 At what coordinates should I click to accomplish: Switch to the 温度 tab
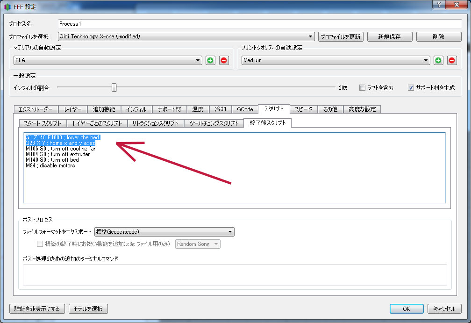(198, 109)
